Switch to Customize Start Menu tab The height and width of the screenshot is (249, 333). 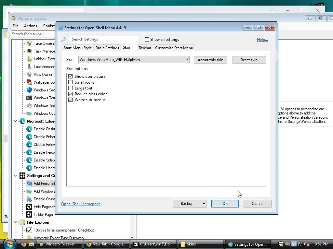point(174,48)
